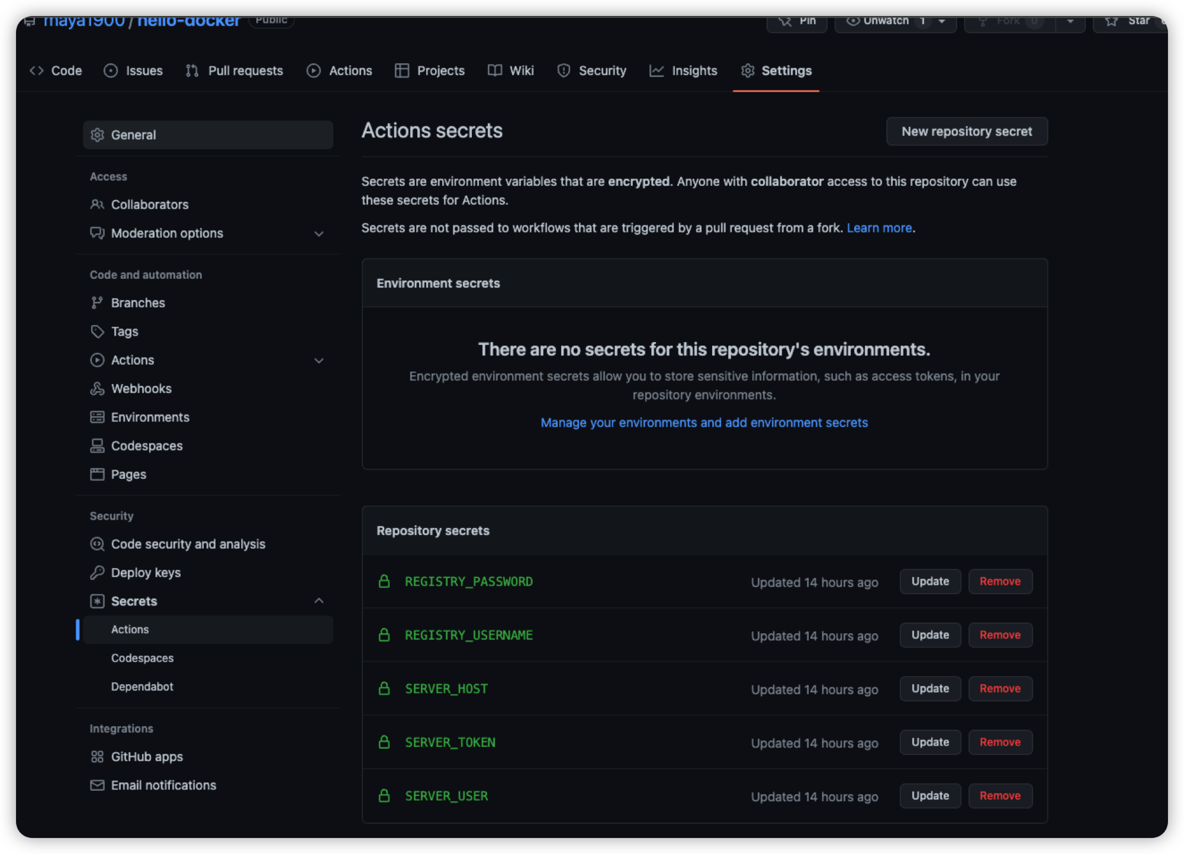Click the Settings gear icon in the top nav
Screen dimensions: 1184x854
(748, 70)
